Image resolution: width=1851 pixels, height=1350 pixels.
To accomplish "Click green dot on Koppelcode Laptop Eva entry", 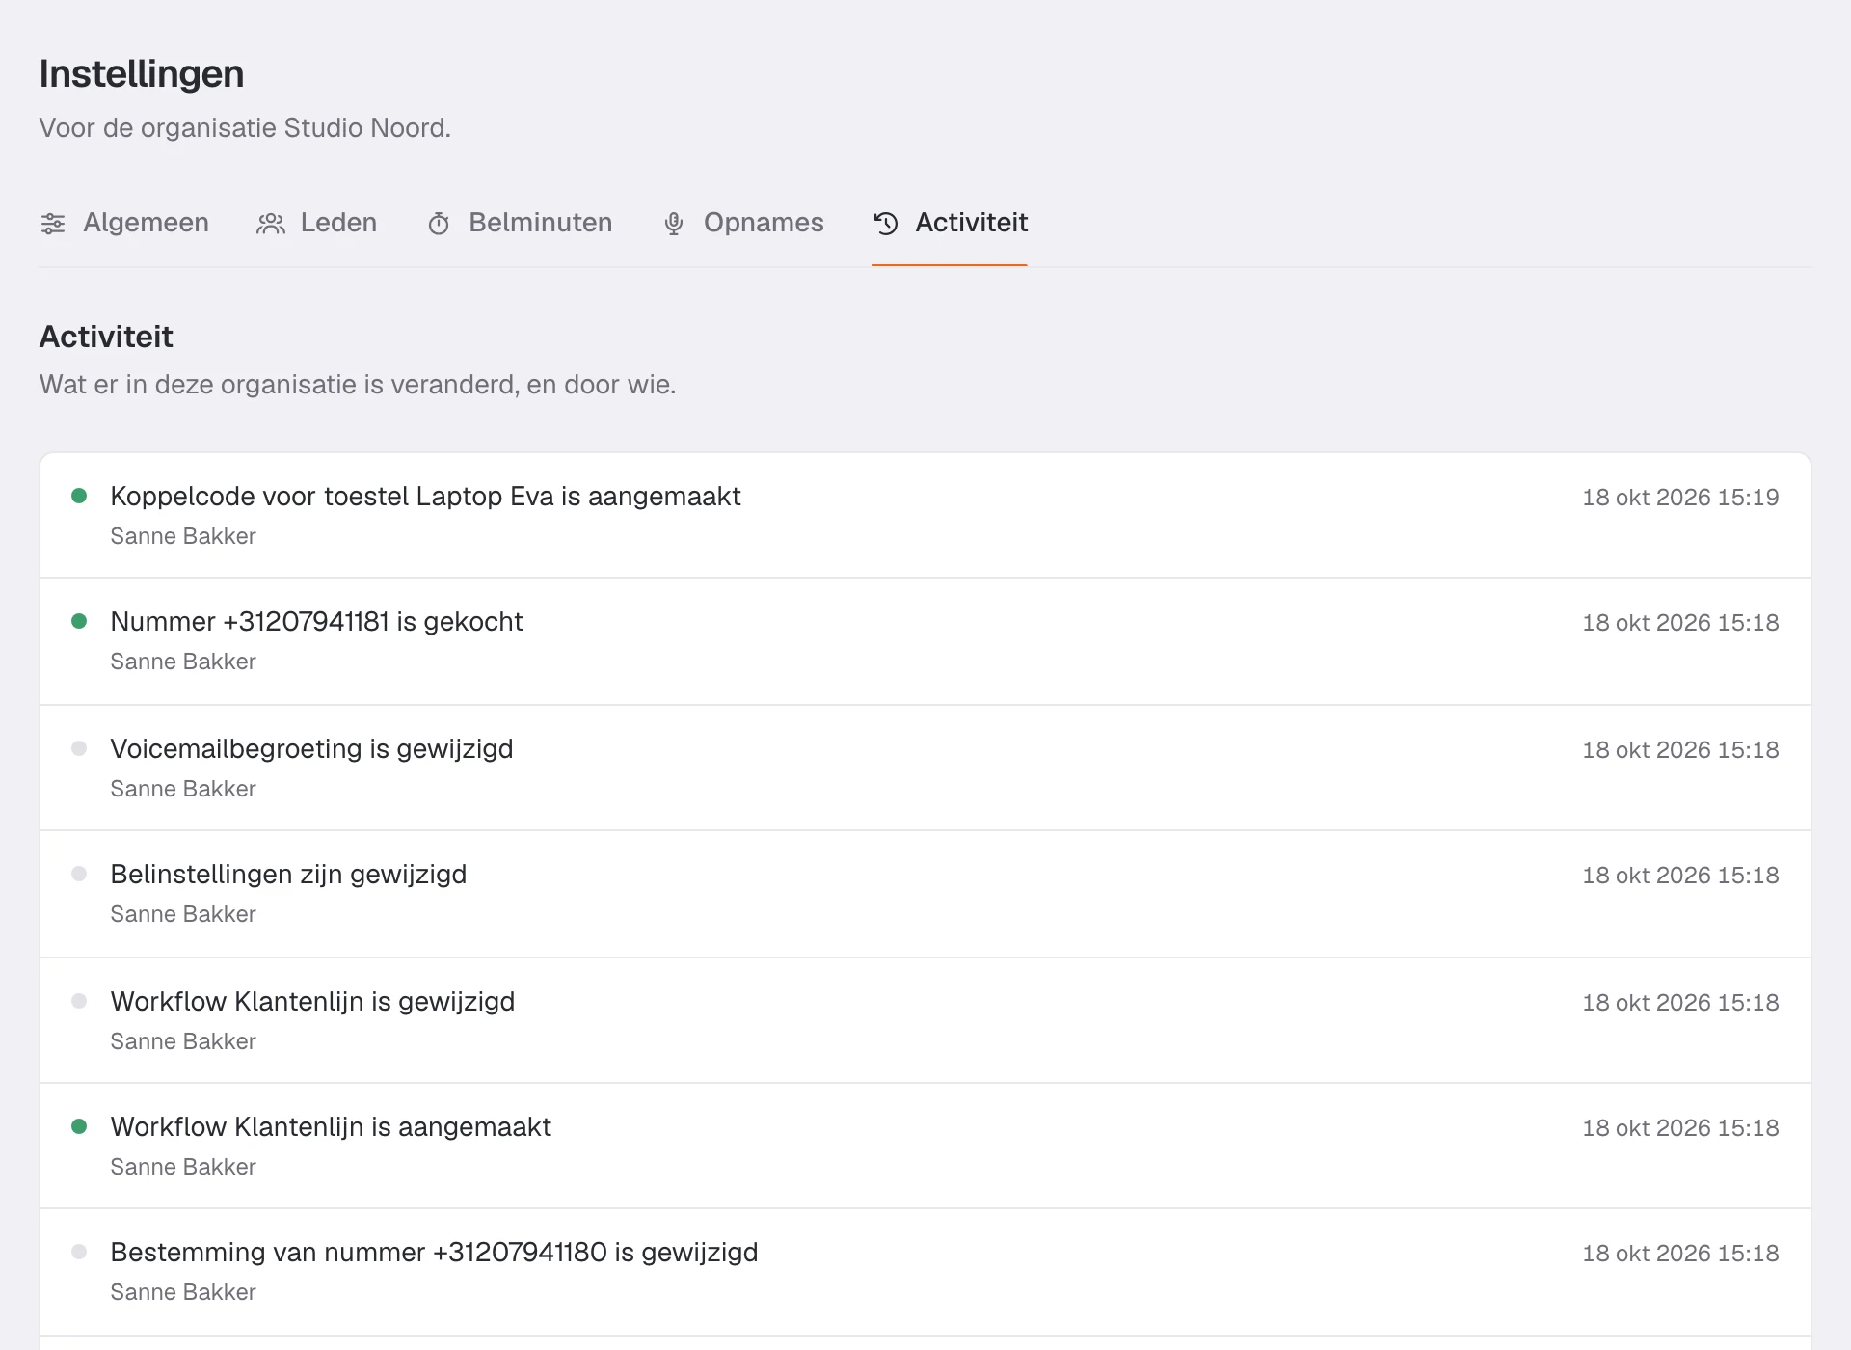I will coord(79,496).
